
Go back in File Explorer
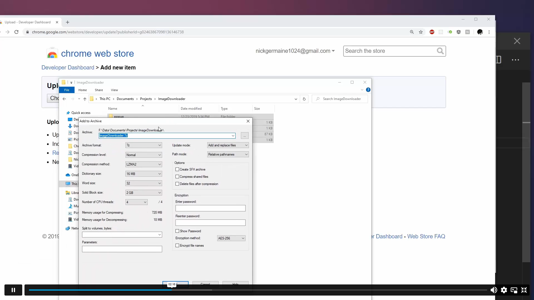(x=64, y=99)
